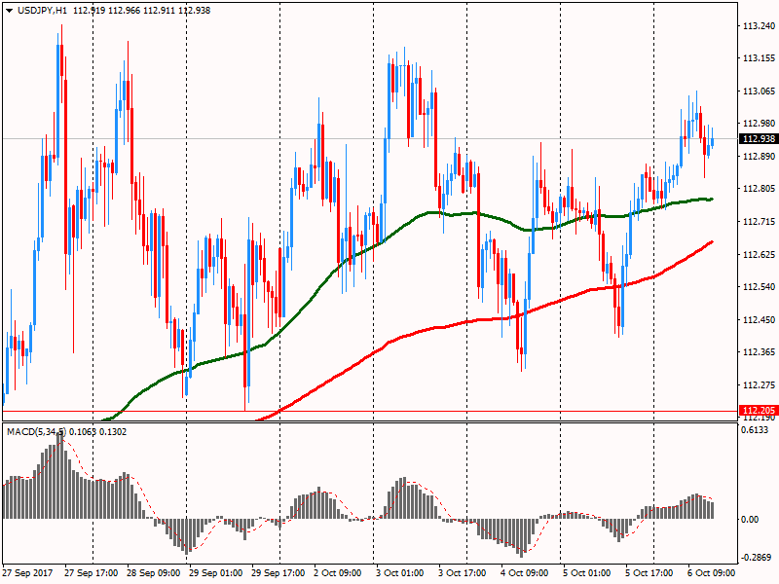Select time axis label 3 Oct 01:00
The image size is (779, 584).
(x=400, y=573)
